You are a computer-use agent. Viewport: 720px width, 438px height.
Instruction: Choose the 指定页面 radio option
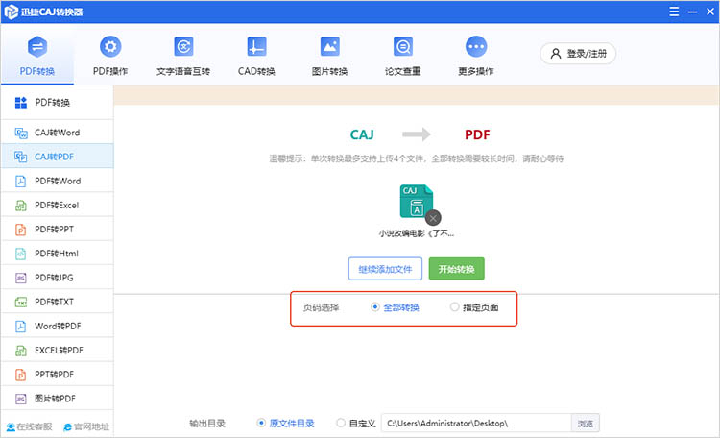coord(455,307)
